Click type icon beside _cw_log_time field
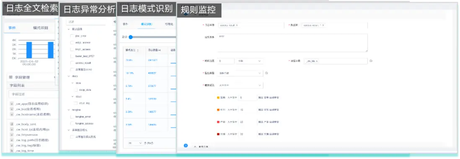The width and height of the screenshot is (460, 159). click(x=12, y=151)
